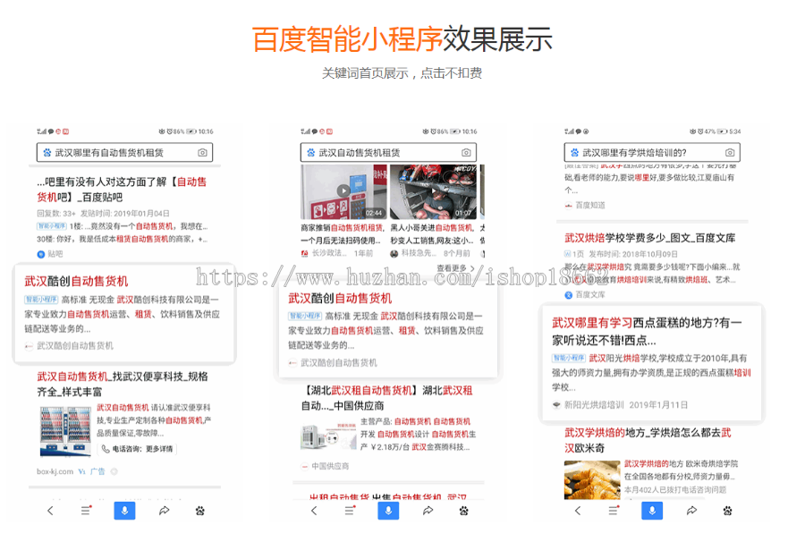
Task: Click box-kj.com source link
Action: (55, 471)
